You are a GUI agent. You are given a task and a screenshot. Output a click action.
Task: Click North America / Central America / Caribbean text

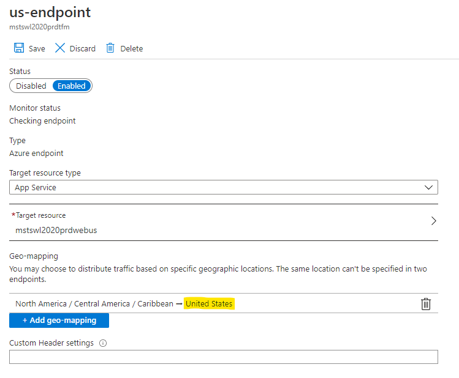[x=94, y=304]
